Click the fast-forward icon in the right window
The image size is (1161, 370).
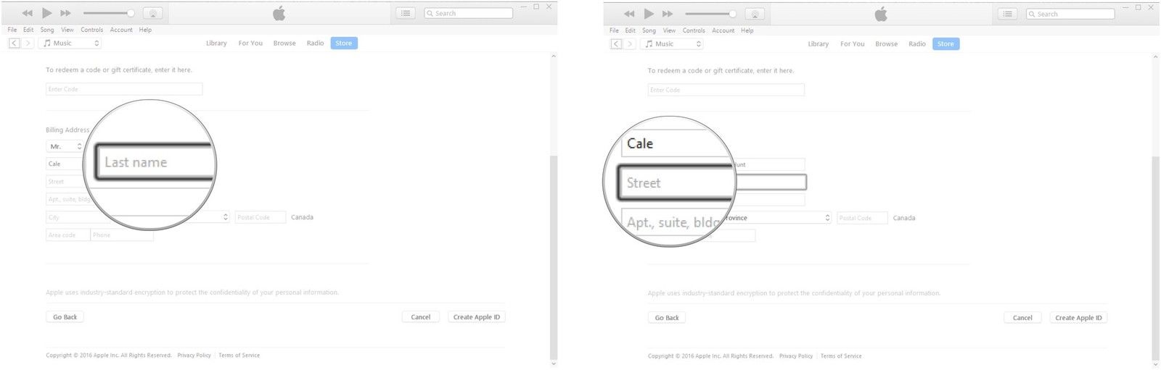click(668, 14)
